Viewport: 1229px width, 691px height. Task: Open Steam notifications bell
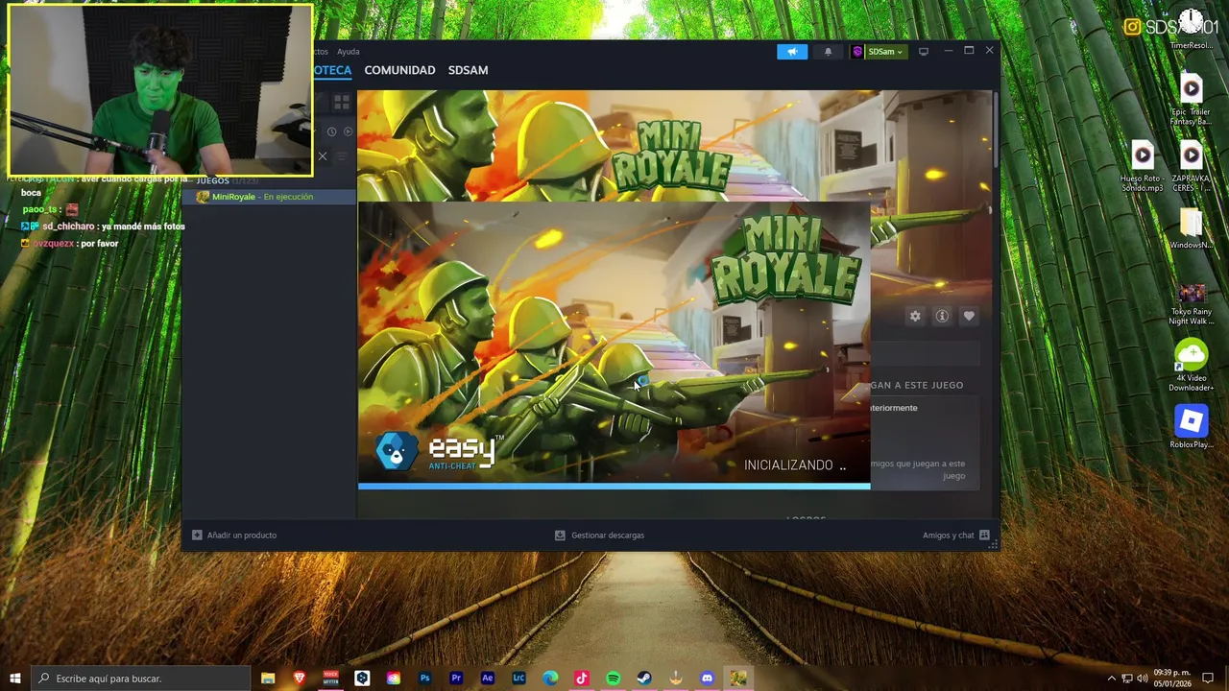pyautogui.click(x=828, y=52)
